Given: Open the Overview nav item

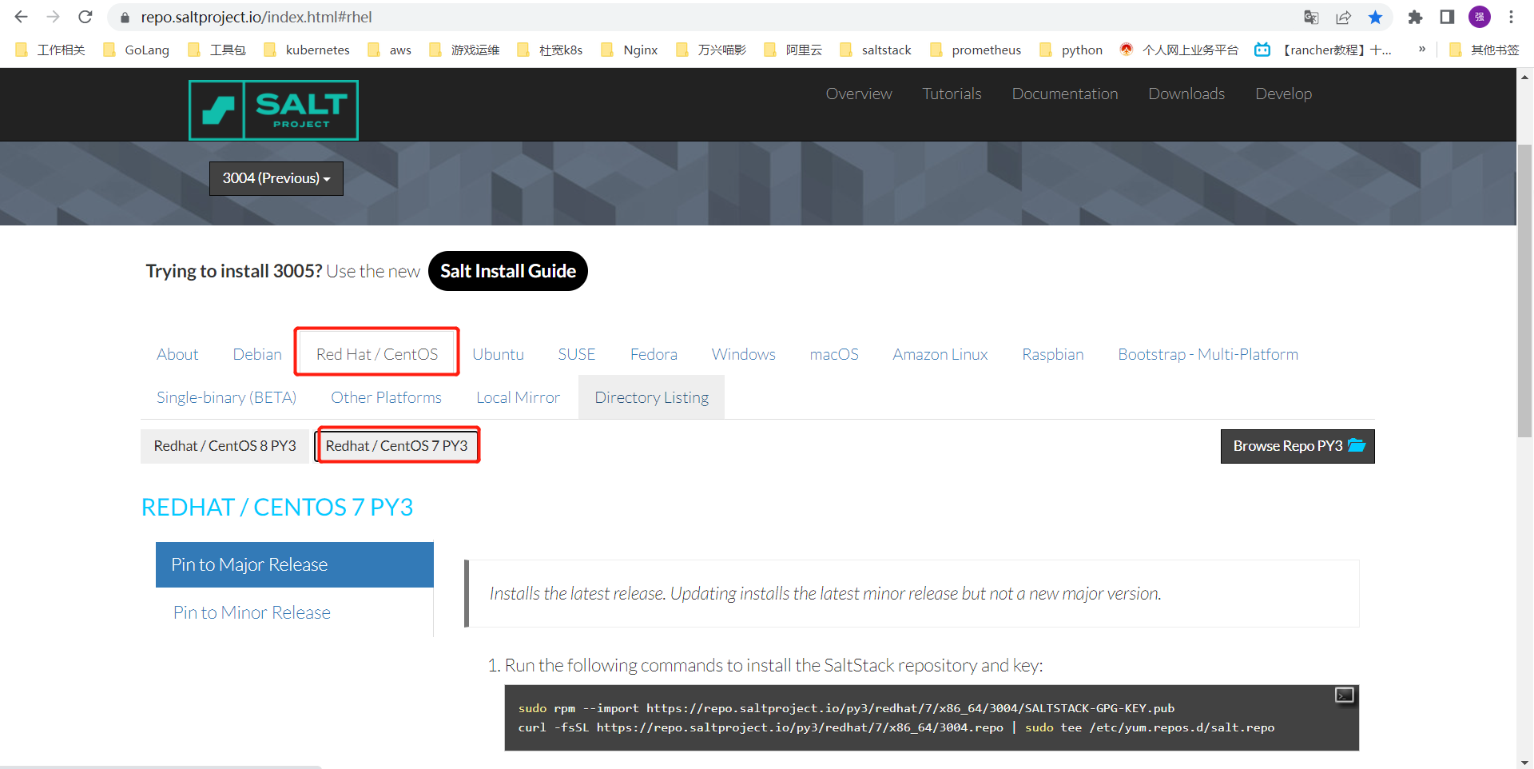Looking at the screenshot, I should (859, 94).
